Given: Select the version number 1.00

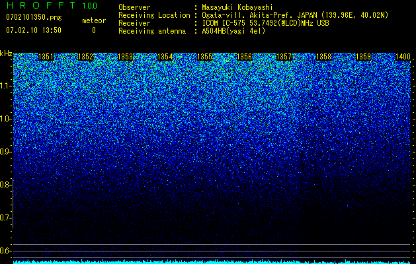Looking at the screenshot, I should 90,6.
